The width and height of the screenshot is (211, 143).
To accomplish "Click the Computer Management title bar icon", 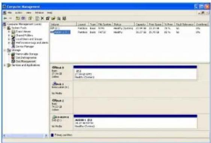I will click(x=4, y=7).
